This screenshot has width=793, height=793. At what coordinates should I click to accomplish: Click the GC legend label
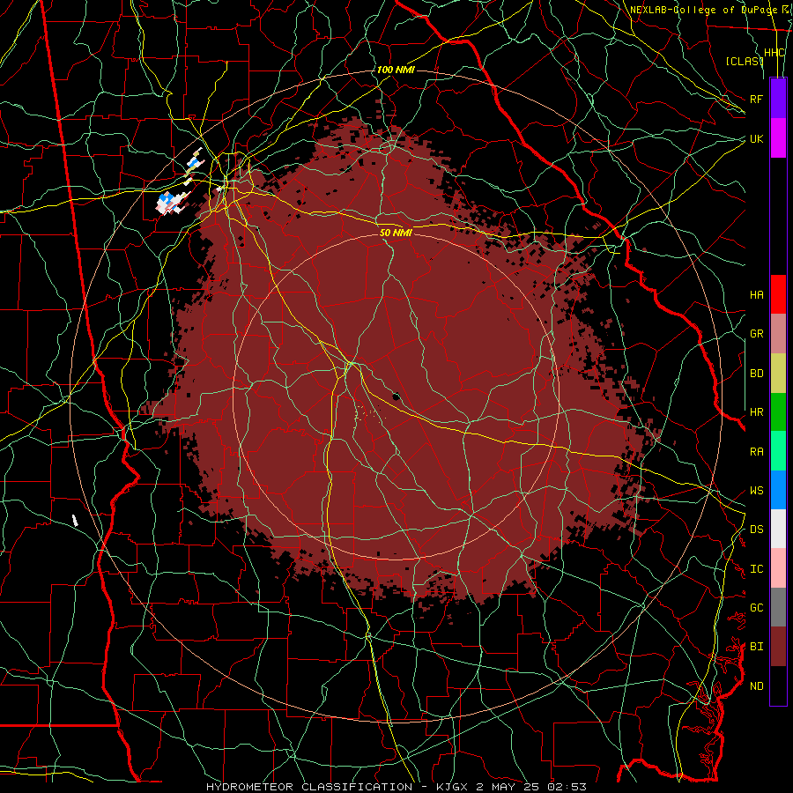tap(756, 608)
